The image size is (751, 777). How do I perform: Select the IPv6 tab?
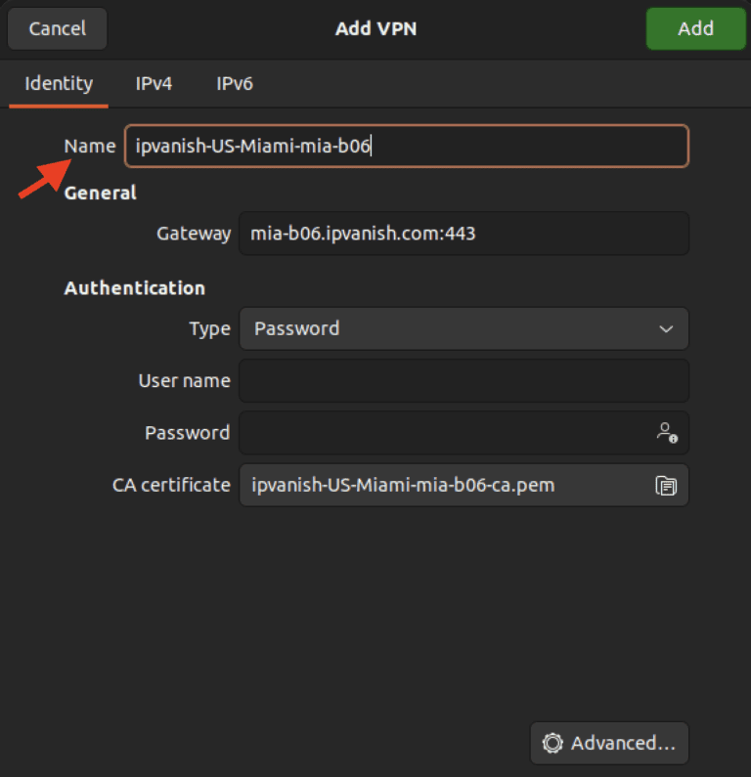(x=235, y=84)
